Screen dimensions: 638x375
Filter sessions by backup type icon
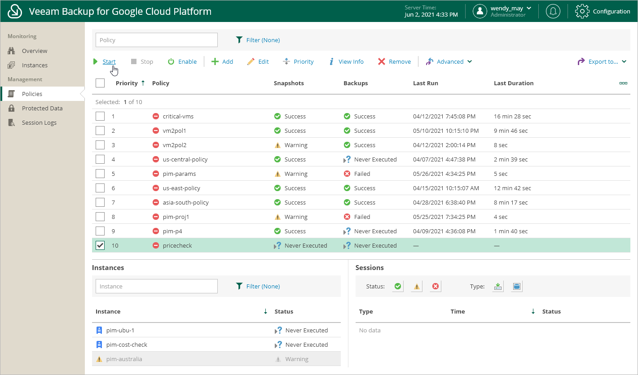tap(517, 286)
